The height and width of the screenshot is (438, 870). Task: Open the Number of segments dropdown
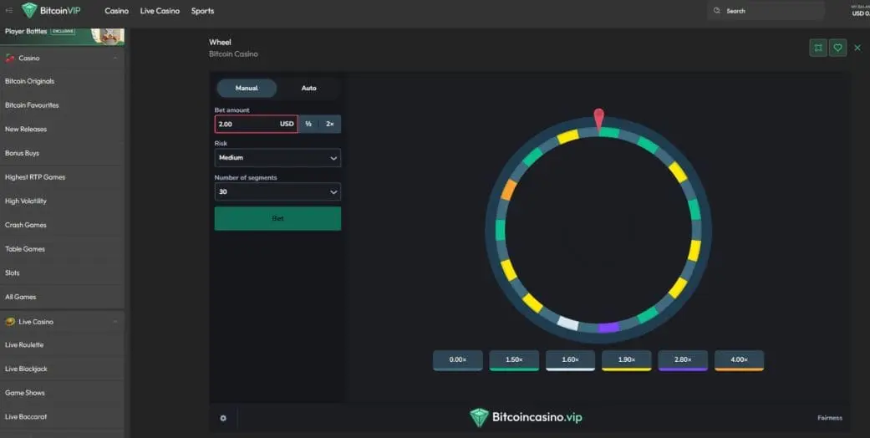277,192
